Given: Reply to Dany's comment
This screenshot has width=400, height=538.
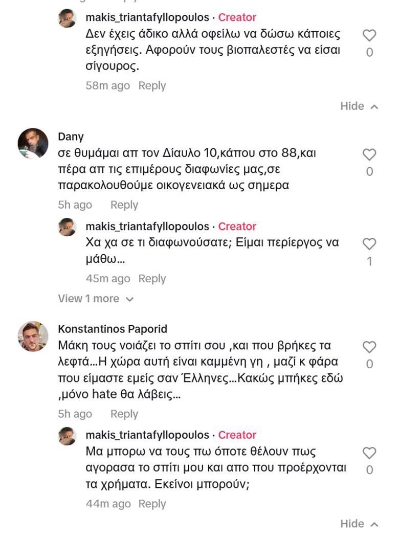Looking at the screenshot, I should (x=124, y=205).
